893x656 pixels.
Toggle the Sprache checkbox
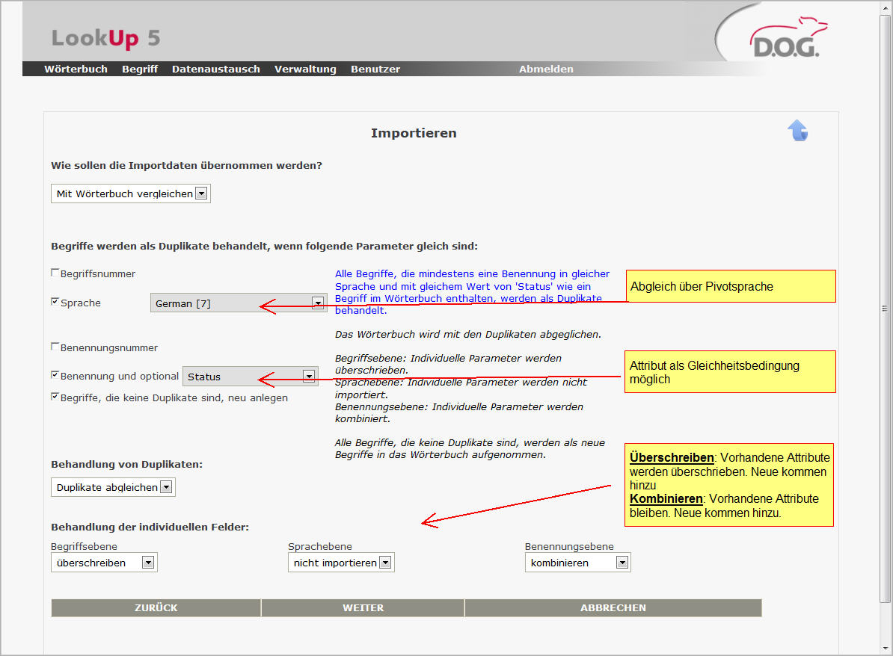(55, 302)
